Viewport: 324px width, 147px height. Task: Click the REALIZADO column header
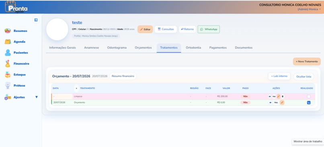tap(307, 88)
